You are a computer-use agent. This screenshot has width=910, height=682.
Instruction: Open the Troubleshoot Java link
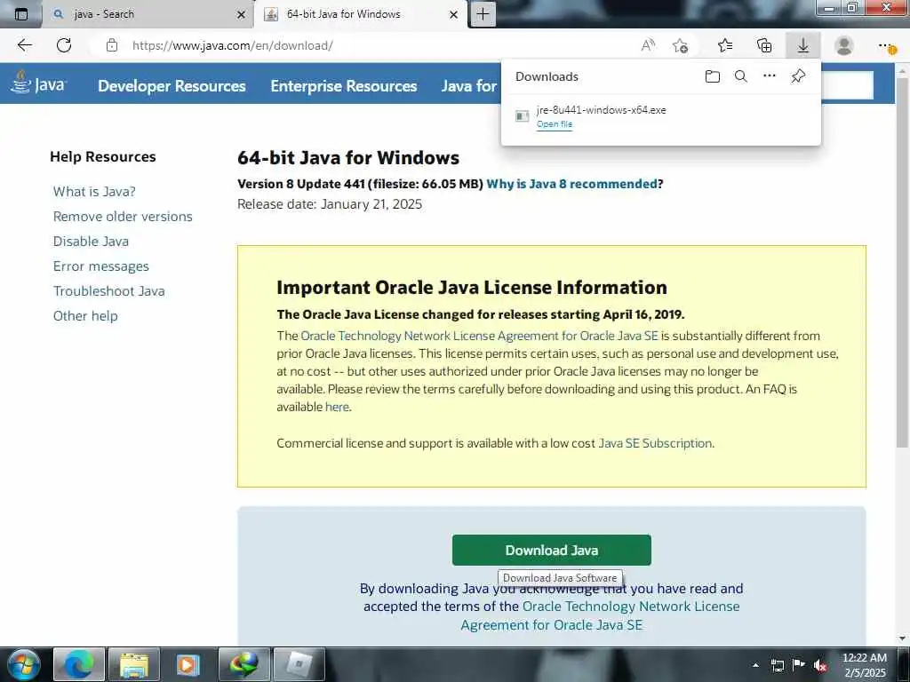pyautogui.click(x=108, y=291)
